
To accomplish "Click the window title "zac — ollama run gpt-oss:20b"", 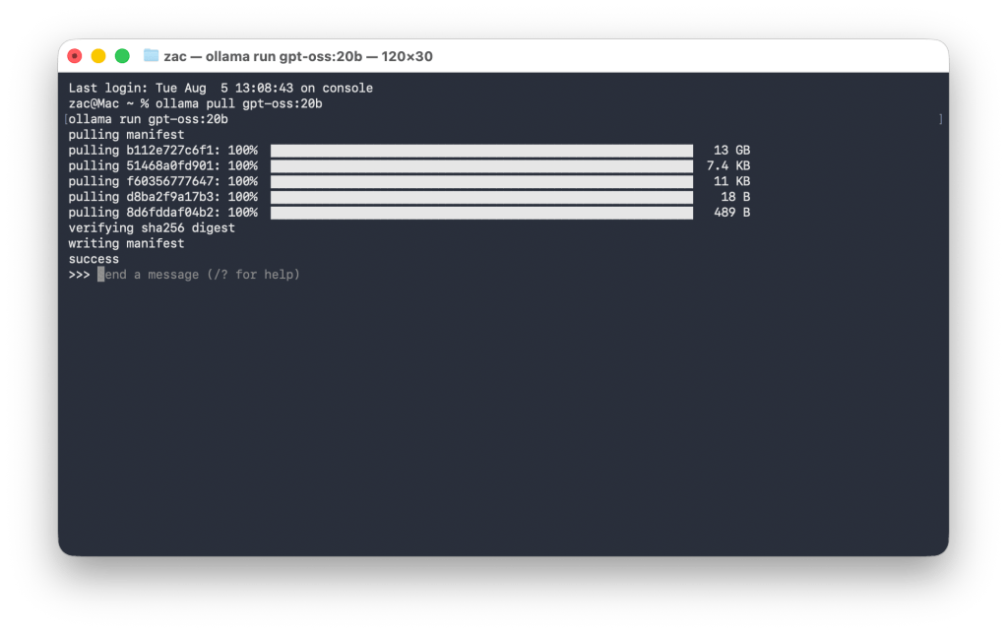I will [x=297, y=56].
